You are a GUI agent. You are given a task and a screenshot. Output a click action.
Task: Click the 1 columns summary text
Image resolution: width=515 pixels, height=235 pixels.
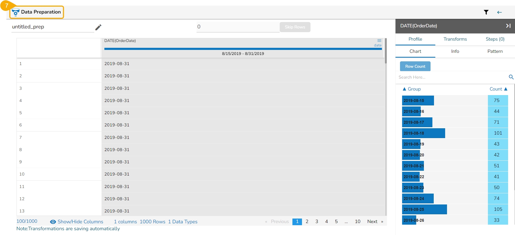(x=125, y=222)
